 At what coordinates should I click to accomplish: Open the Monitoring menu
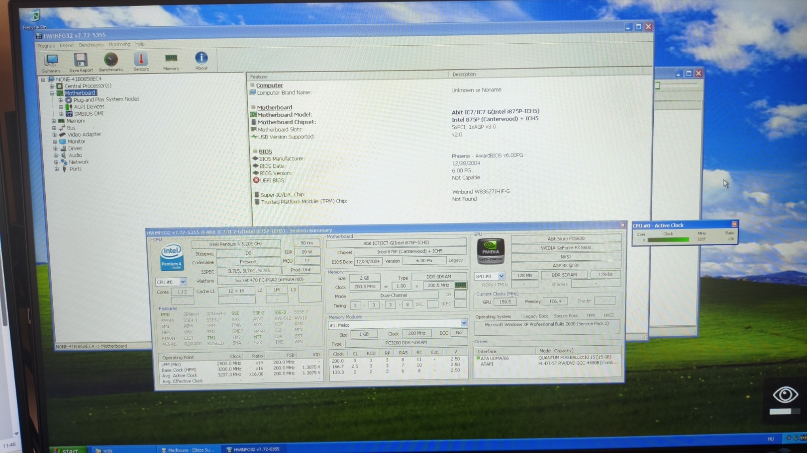[119, 44]
